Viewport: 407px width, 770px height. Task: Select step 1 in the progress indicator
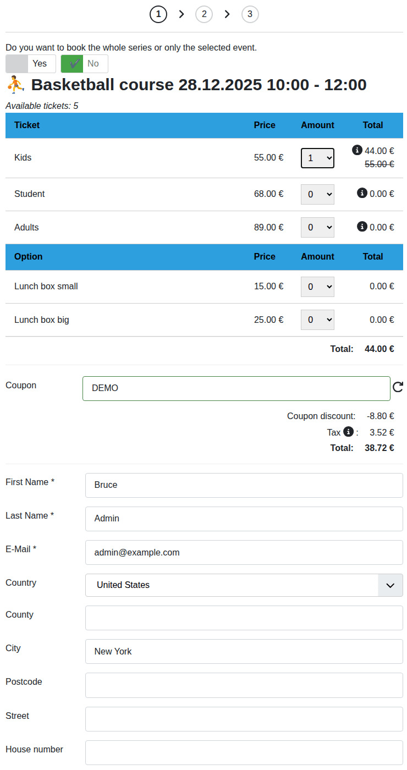pyautogui.click(x=158, y=14)
